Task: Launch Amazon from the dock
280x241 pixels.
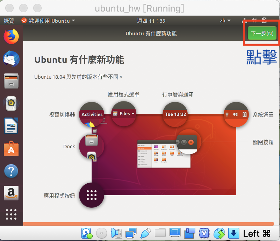Action: pos(11,193)
